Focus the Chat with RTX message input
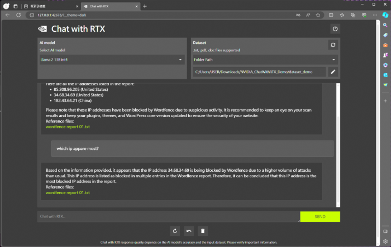This screenshot has width=391, height=247. [169, 217]
